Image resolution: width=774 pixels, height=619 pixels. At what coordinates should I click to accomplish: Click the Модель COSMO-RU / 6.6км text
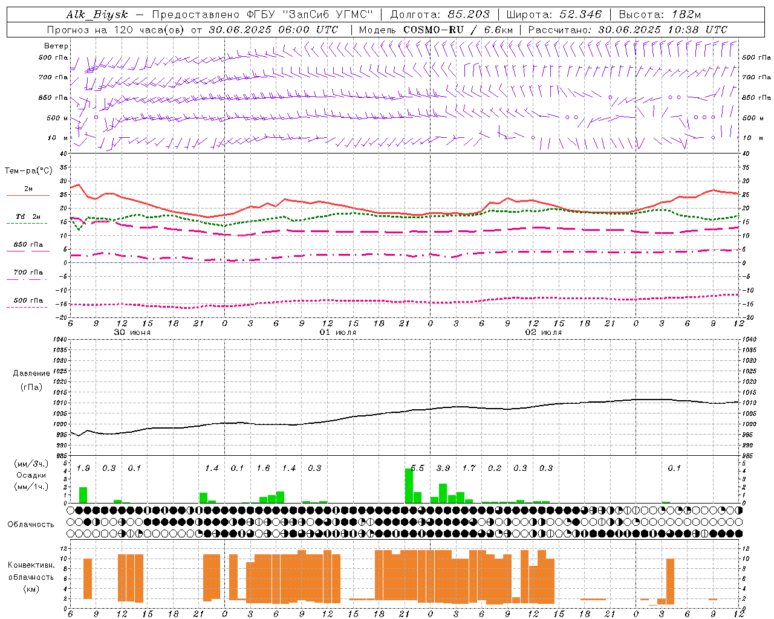click(436, 30)
